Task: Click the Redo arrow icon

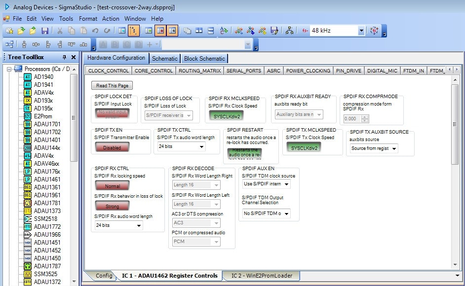Action: point(107,31)
